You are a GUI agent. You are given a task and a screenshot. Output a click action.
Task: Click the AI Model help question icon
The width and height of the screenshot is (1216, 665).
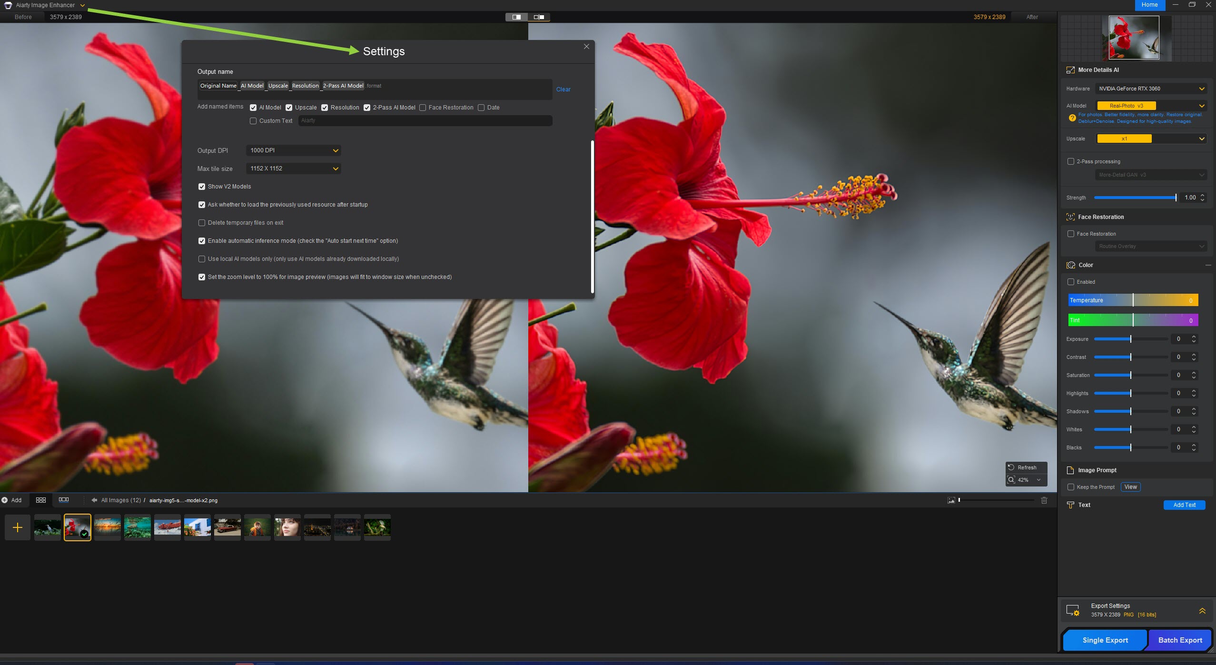(1072, 118)
